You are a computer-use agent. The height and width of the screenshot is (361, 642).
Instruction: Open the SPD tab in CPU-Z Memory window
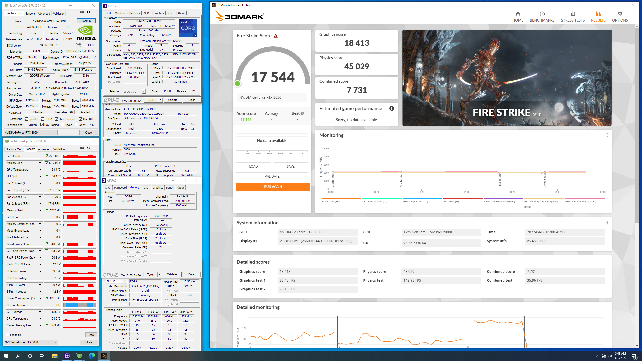(x=146, y=188)
